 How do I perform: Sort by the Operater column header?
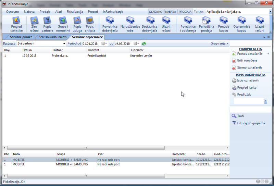point(179,50)
